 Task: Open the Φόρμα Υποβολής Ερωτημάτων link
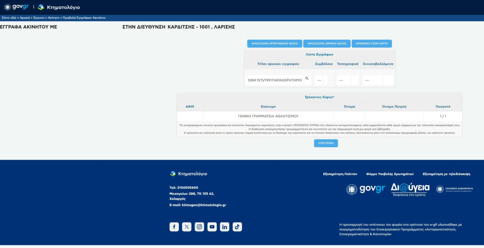(x=390, y=174)
